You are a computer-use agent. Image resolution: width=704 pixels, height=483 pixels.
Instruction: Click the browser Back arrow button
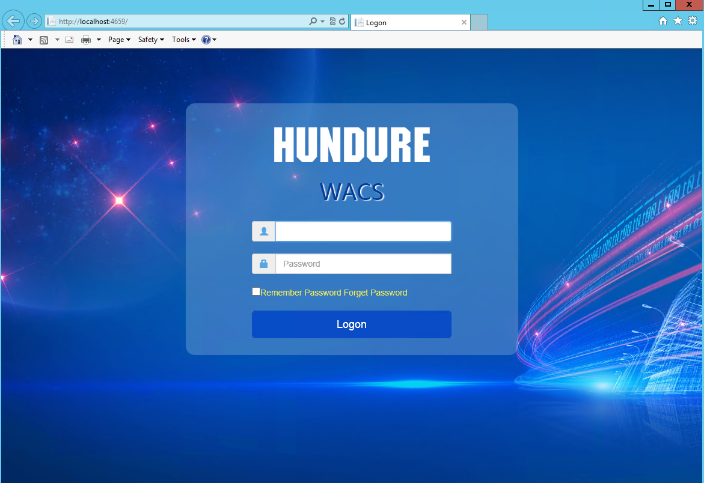tap(13, 21)
